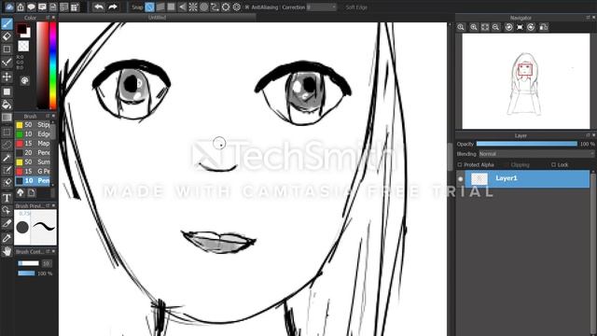Open the cloud icon in the top toolbar
Viewport: 597px width, 336px height.
tap(9, 7)
